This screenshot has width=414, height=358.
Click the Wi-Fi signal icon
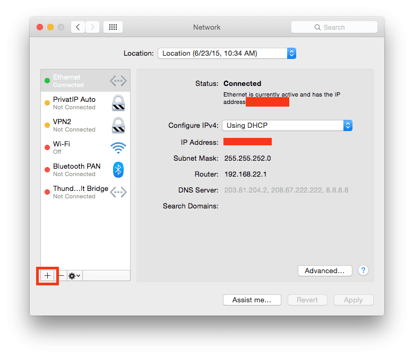click(118, 147)
